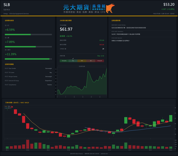Click the checkmark above the rating bar
The width and height of the screenshot is (178, 156).
[x=73, y=58]
